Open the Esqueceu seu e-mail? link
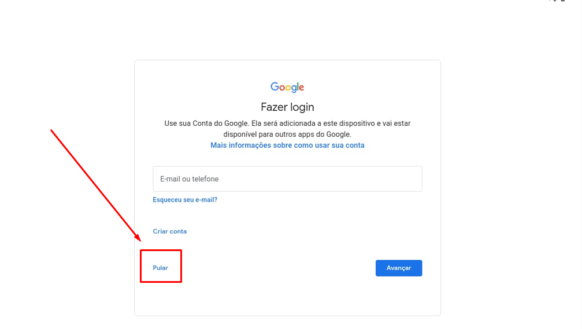582x329 pixels. pyautogui.click(x=185, y=200)
